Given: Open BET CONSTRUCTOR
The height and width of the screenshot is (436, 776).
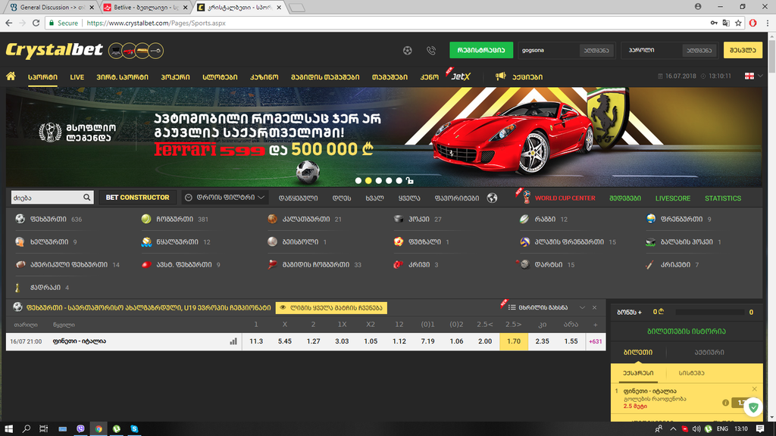Looking at the screenshot, I should (138, 198).
